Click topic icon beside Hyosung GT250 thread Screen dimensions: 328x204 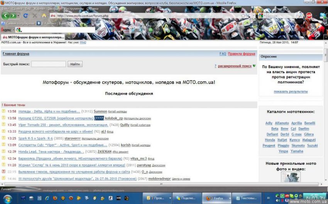click(x=3, y=118)
